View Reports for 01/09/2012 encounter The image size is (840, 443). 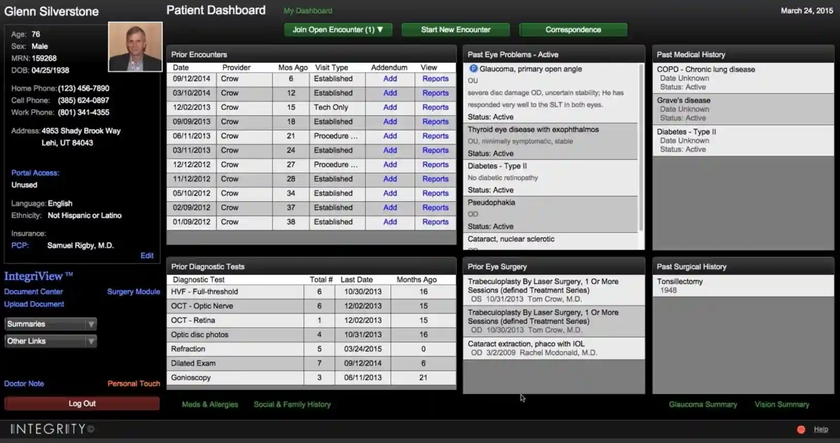click(435, 222)
